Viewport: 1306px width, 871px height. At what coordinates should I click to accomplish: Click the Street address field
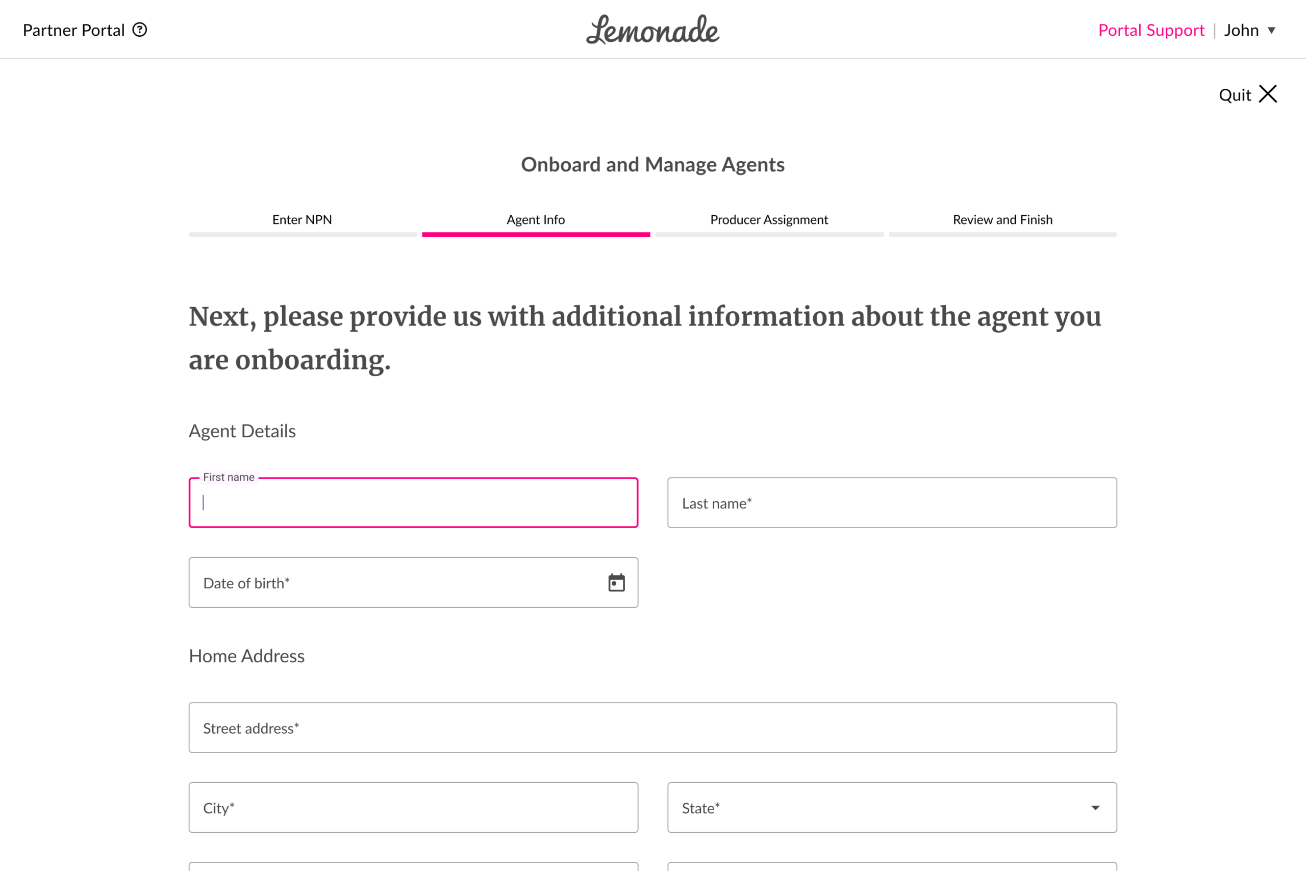click(x=652, y=728)
